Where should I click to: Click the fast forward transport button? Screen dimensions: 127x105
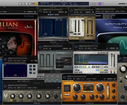pos(23,4)
